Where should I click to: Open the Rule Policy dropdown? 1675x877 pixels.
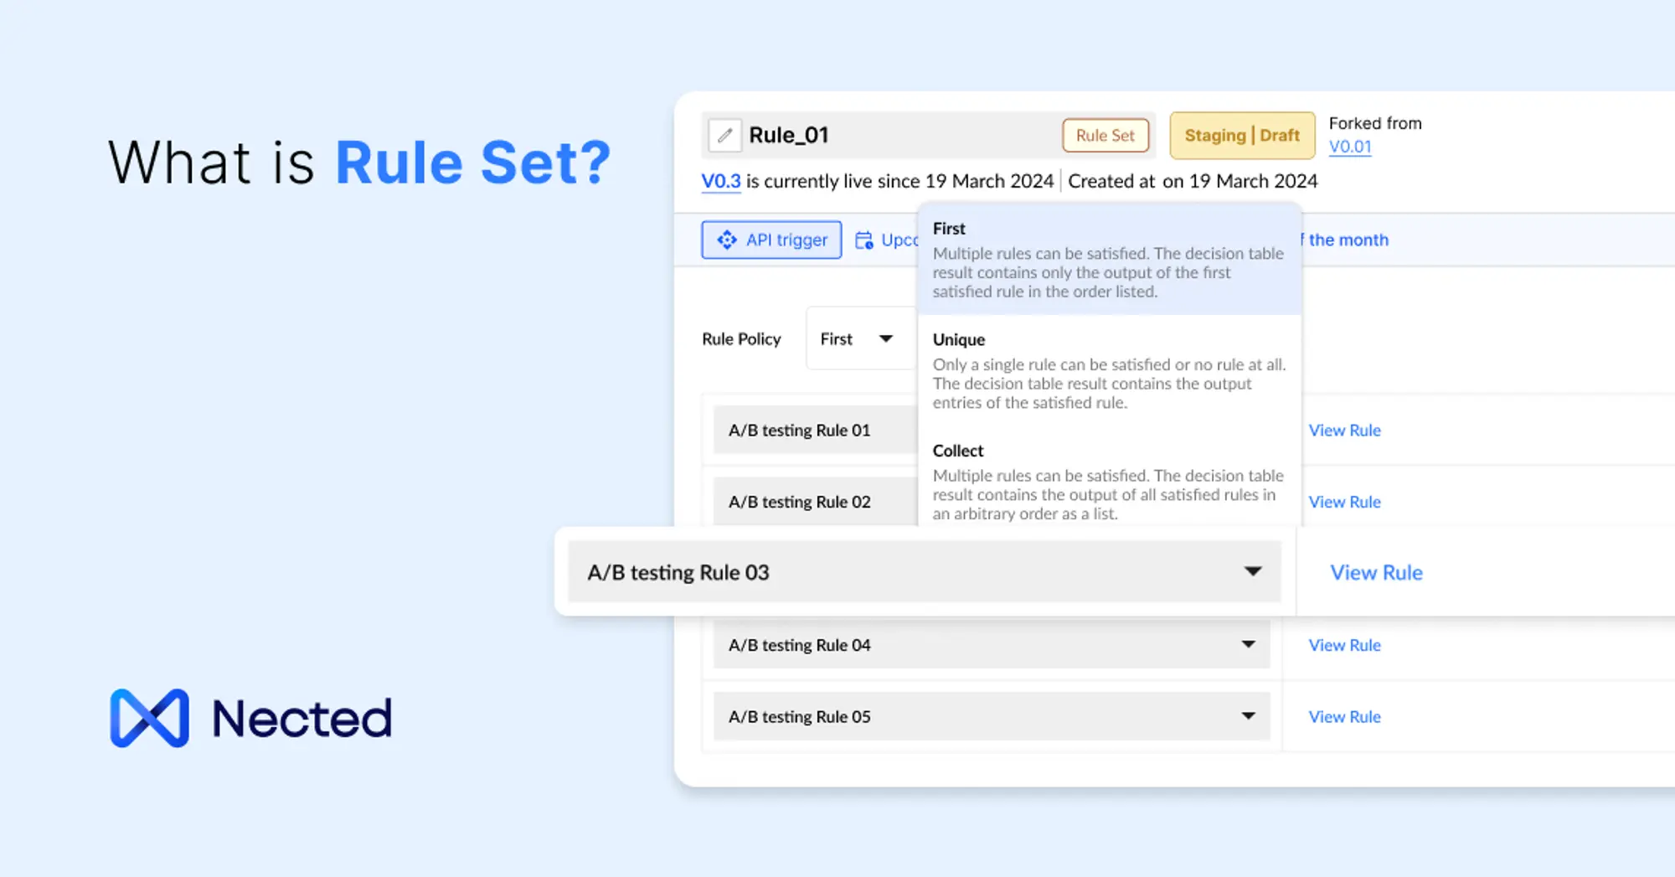[x=857, y=338]
